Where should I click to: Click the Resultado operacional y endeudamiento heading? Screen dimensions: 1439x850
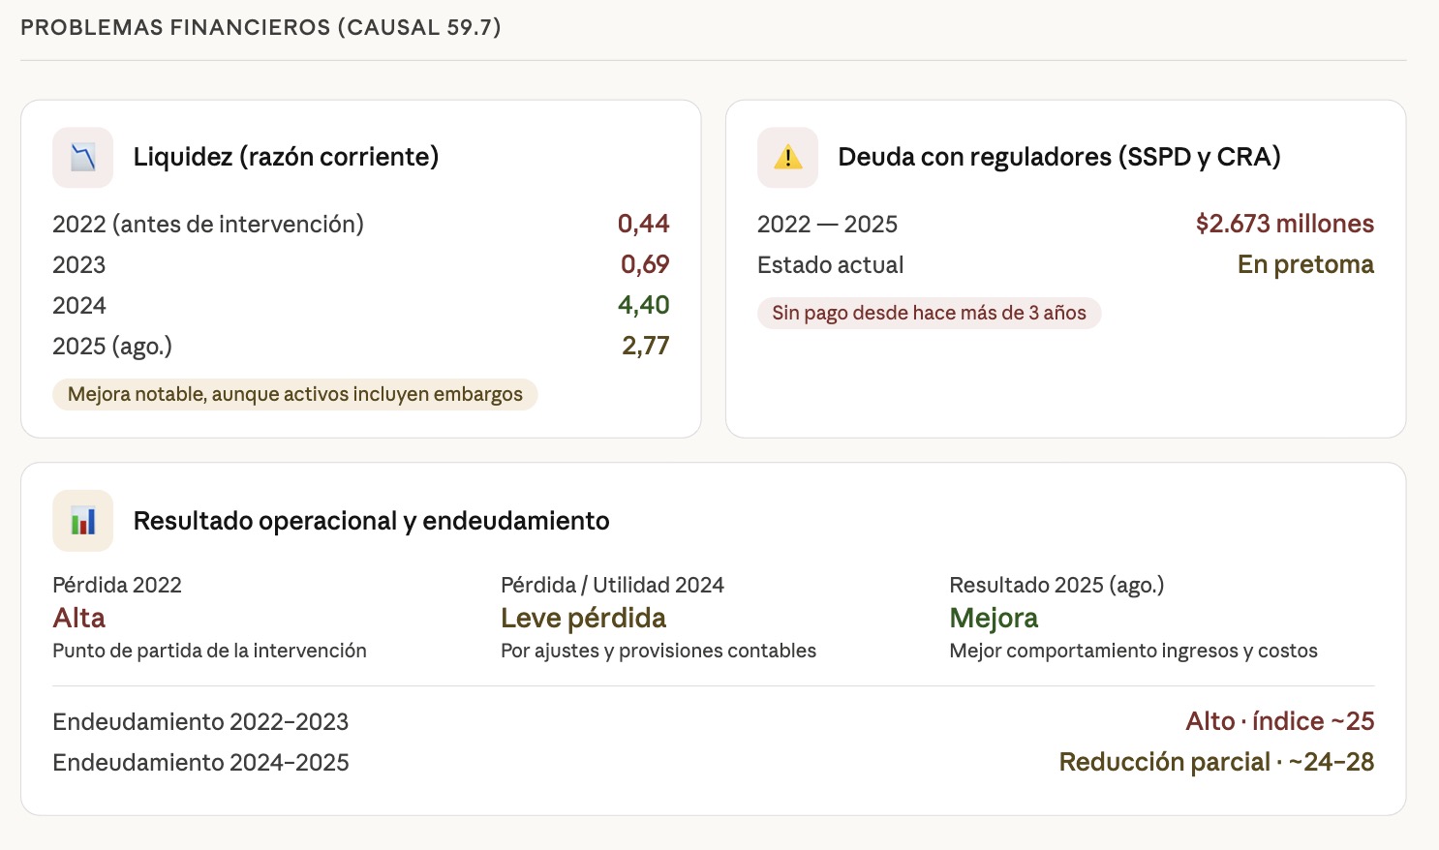tap(371, 521)
